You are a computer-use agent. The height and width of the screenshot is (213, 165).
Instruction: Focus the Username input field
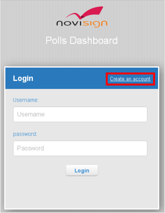pyautogui.click(x=80, y=114)
